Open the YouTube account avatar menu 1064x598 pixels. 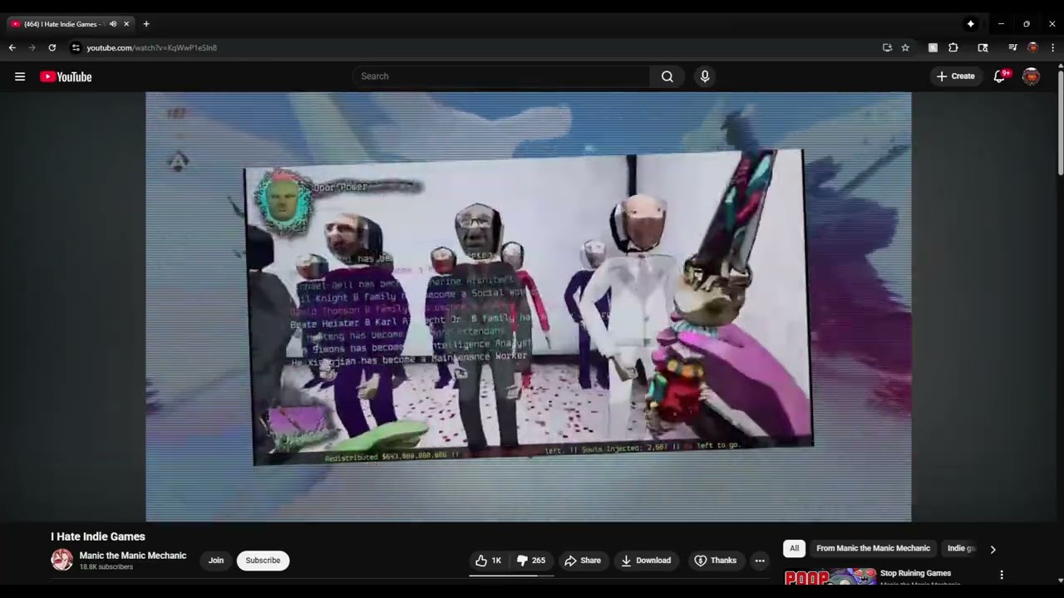coord(1031,76)
